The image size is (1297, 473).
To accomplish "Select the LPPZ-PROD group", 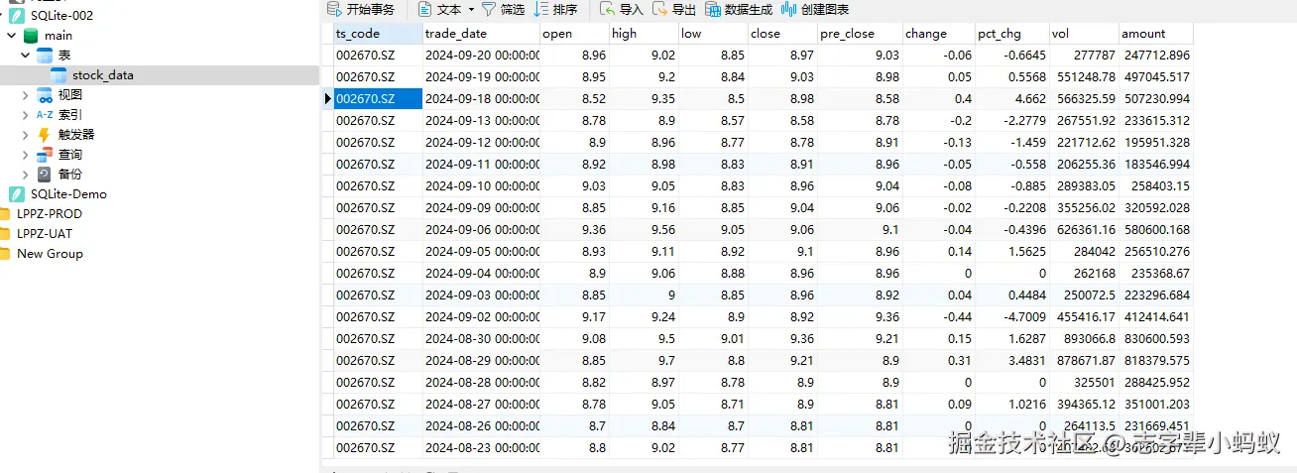I will click(50, 214).
